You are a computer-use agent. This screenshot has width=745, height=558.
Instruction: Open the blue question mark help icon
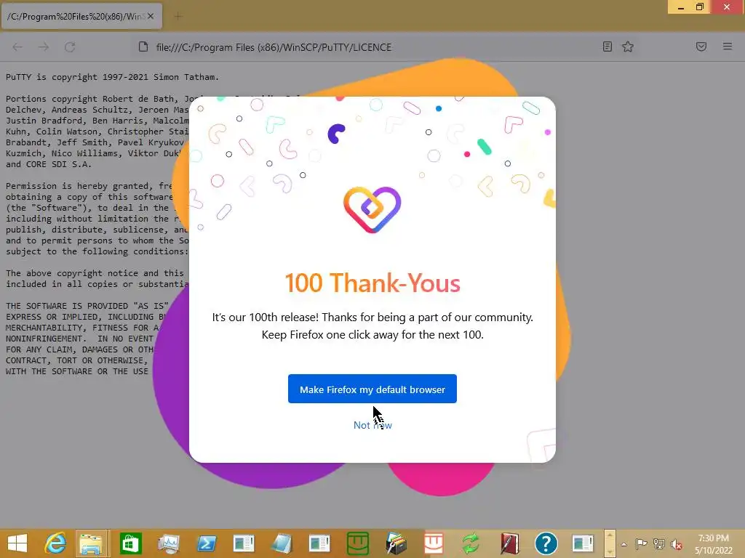546,543
